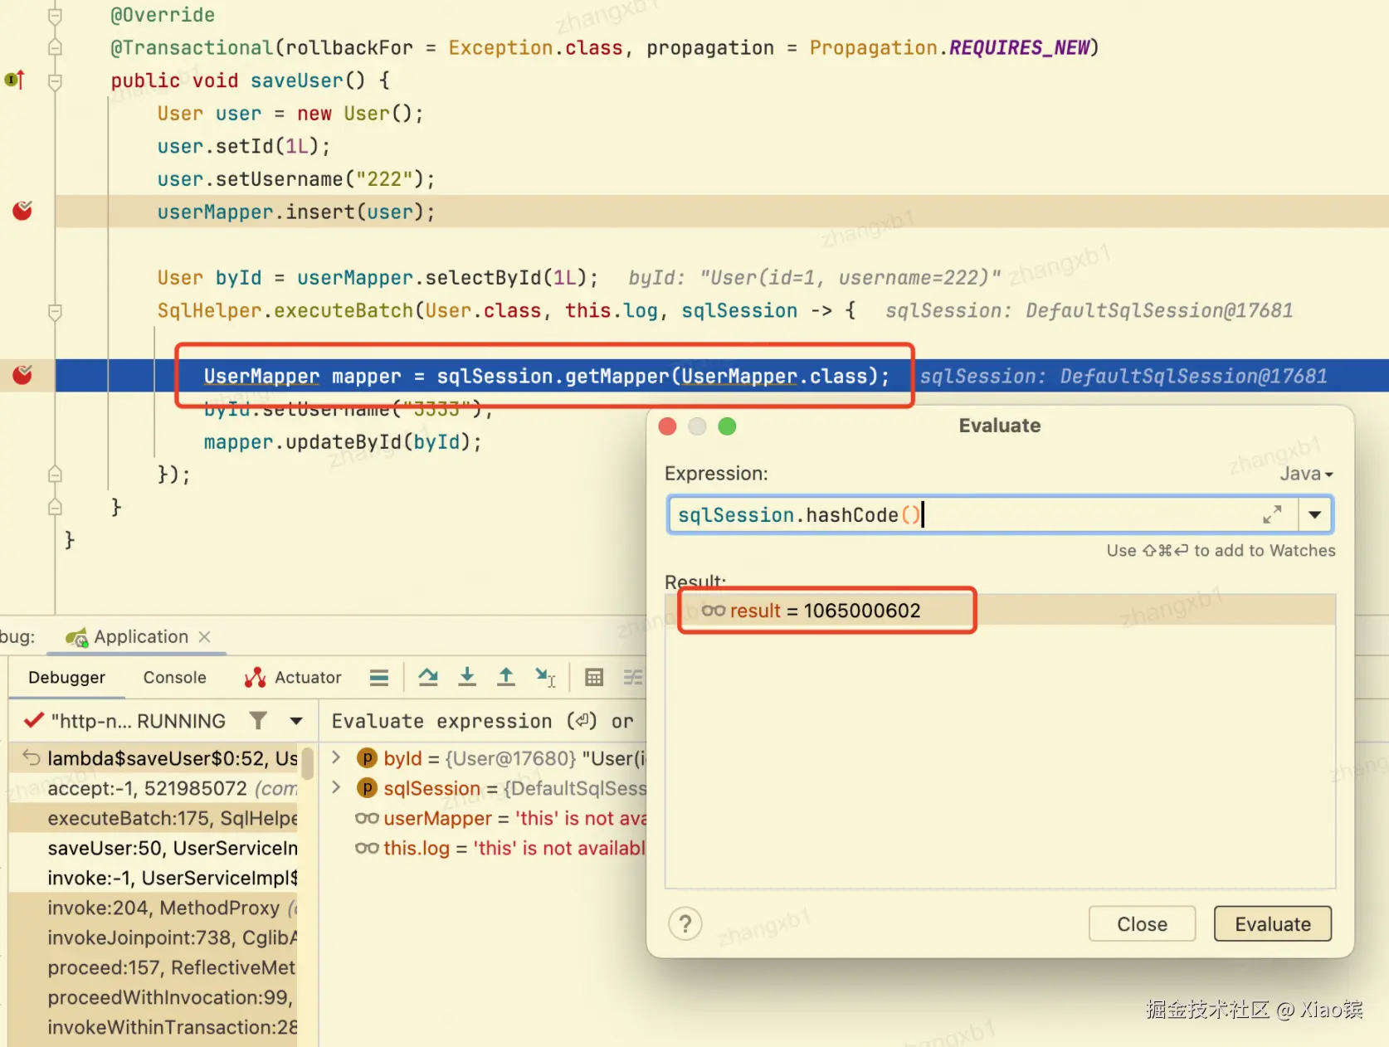Viewport: 1389px width, 1047px height.
Task: Click the user.setUsername("222") code line
Action: click(x=296, y=179)
